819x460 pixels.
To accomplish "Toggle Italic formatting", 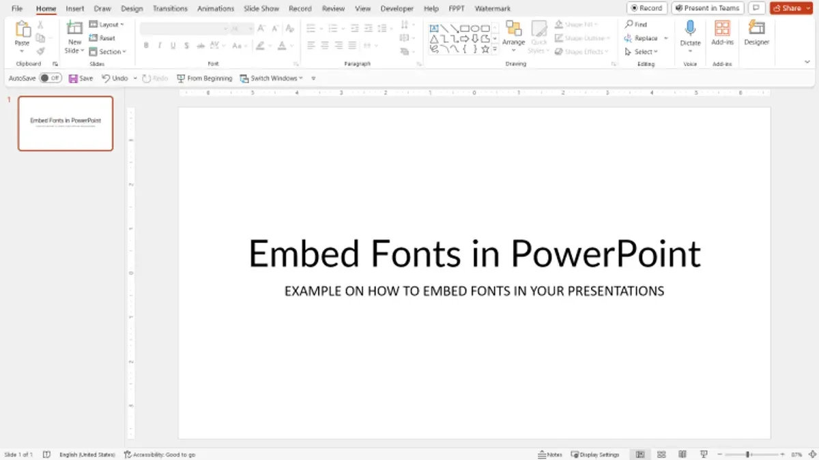I will pos(160,46).
